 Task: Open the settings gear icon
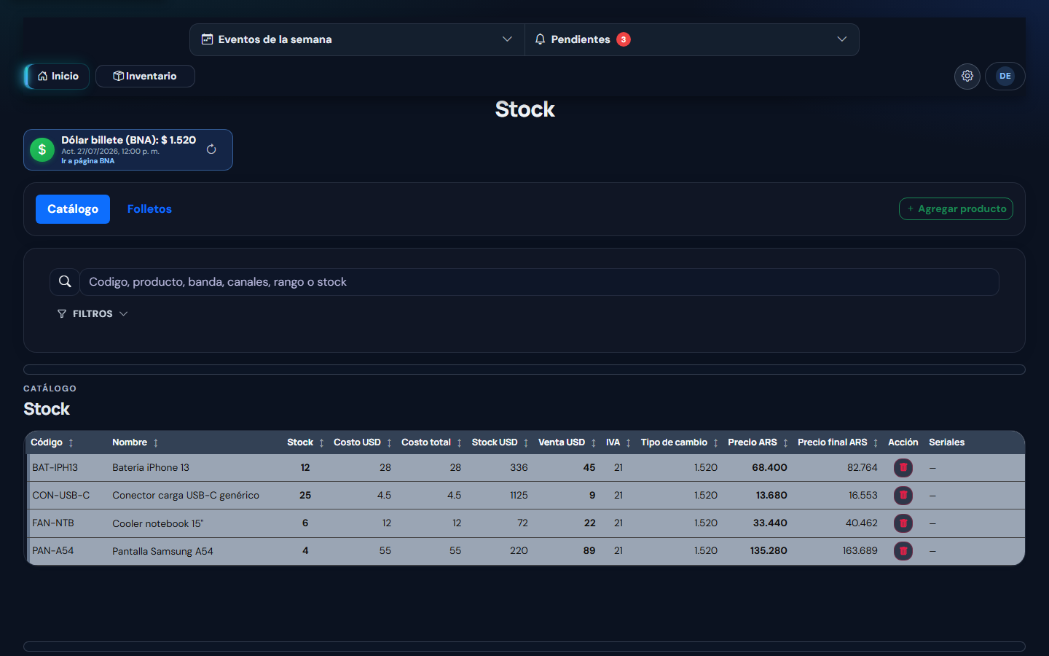pyautogui.click(x=967, y=76)
